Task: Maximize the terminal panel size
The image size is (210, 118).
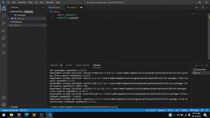Action: click(202, 65)
